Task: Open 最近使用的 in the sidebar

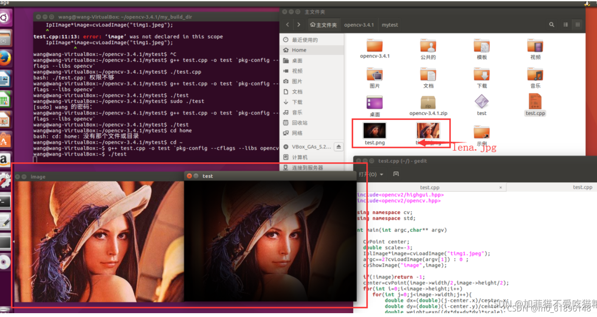Action: [x=312, y=40]
